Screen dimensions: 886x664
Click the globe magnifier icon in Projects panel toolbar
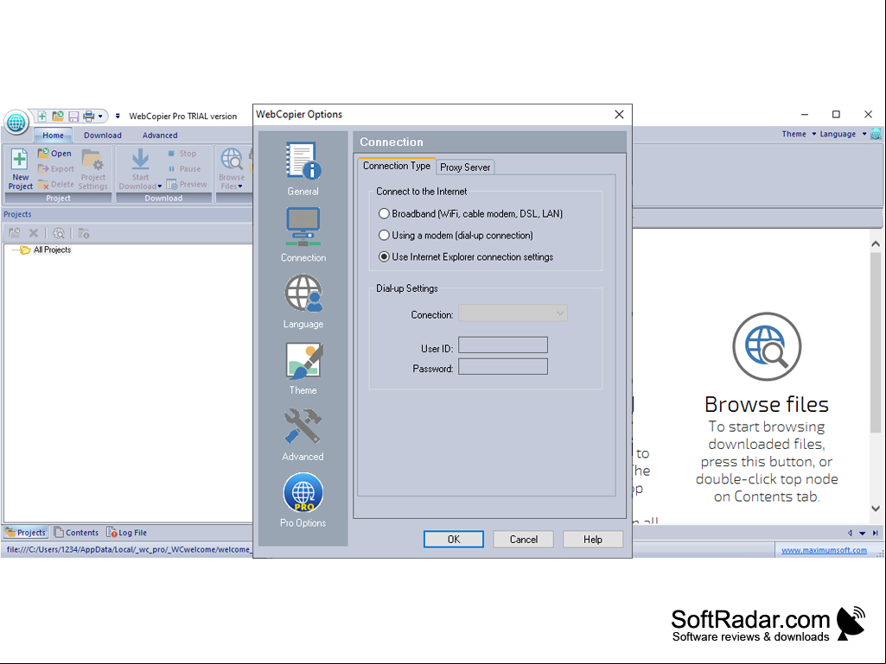[59, 232]
